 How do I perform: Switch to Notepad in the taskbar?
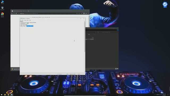click(11, 95)
